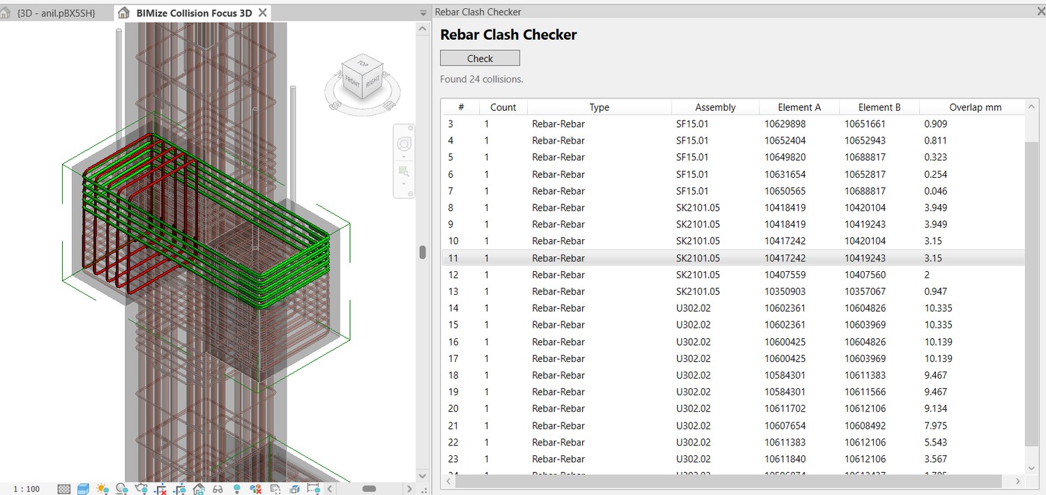1046x495 pixels.
Task: Sort by the # column header
Action: pyautogui.click(x=461, y=107)
